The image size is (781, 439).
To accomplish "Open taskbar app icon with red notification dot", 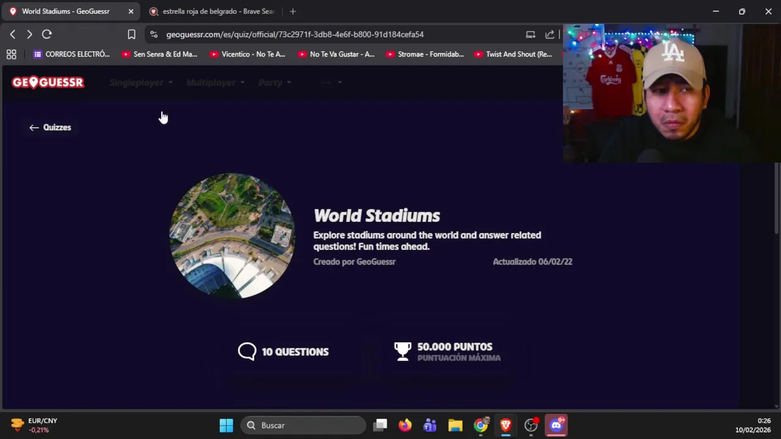I will (531, 425).
